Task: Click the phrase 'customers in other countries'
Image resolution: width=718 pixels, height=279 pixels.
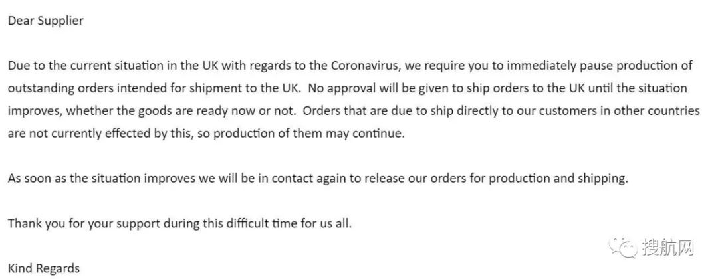Action: [617, 111]
